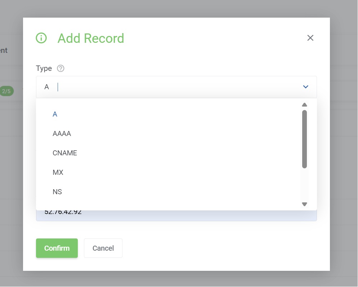This screenshot has height=287, width=358.
Task: Cancel the Add Record dialog
Action: 103,248
